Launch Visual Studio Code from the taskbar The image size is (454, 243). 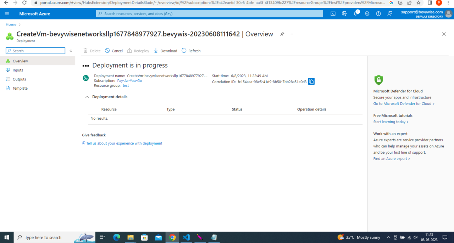click(186, 237)
